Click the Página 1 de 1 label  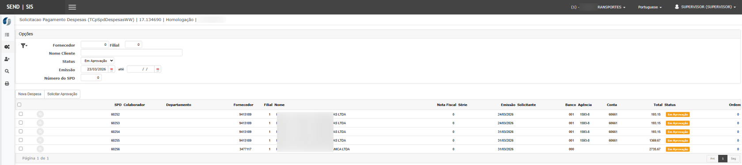coord(35,158)
